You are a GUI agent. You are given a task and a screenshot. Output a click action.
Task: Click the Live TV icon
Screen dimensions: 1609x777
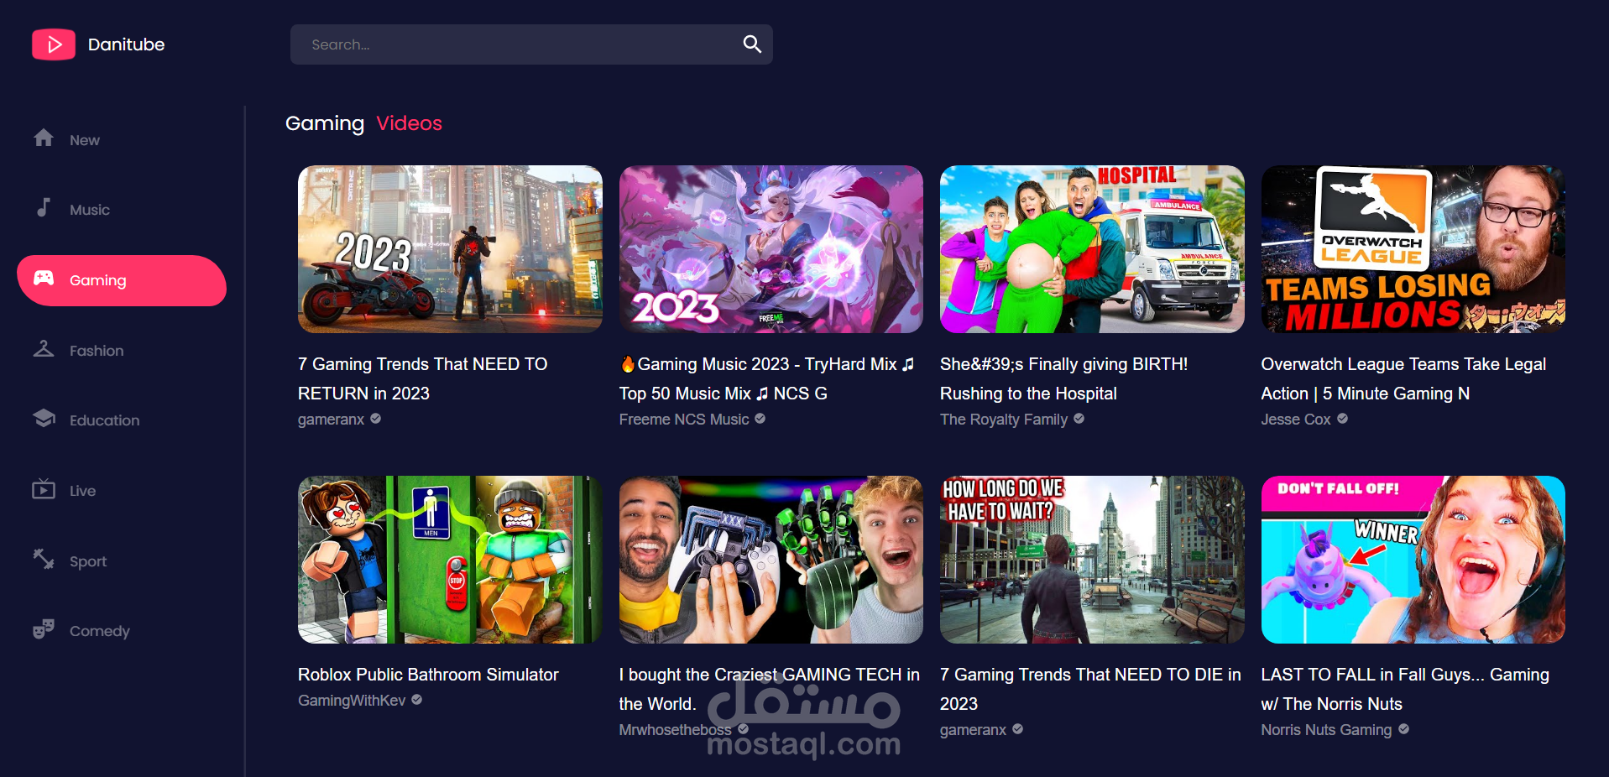tap(44, 488)
